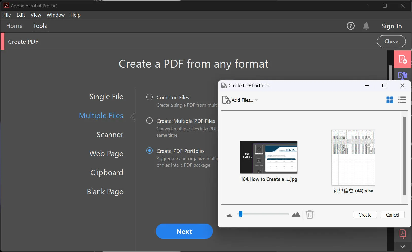Delete selected file with trash icon
Image resolution: width=412 pixels, height=252 pixels.
[310, 214]
